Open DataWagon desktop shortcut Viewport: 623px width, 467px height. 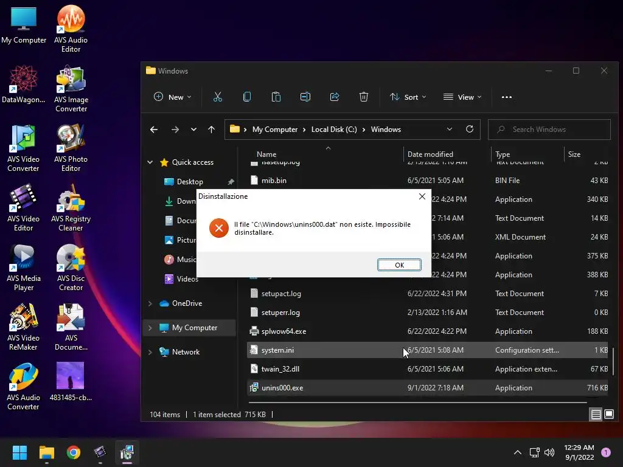coord(24,84)
